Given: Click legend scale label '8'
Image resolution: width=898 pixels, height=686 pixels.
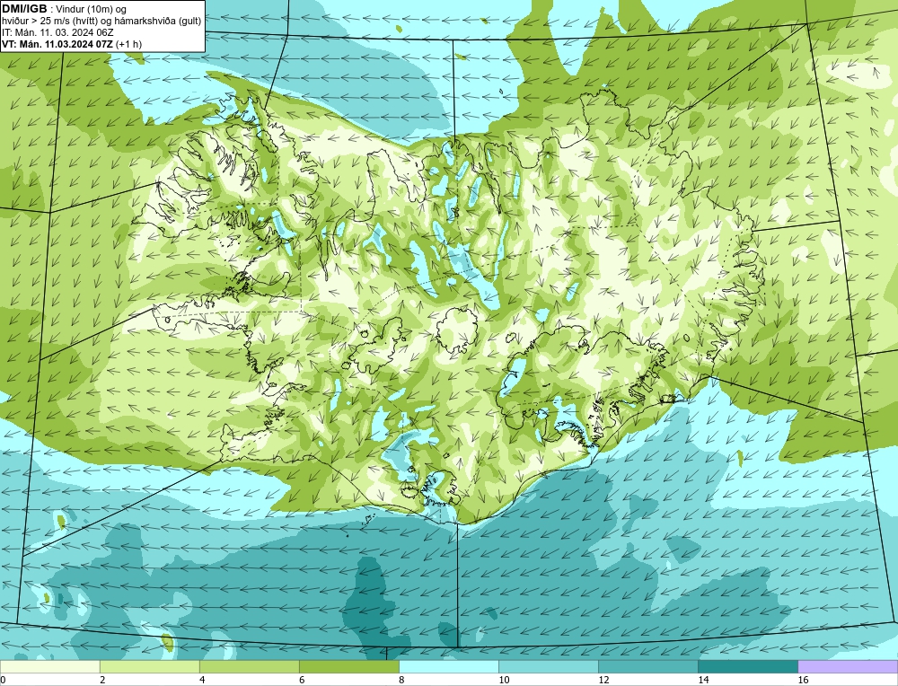Looking at the screenshot, I should 401,680.
